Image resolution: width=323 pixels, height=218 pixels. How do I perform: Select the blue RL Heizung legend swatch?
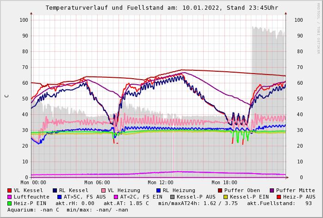coord(158,190)
